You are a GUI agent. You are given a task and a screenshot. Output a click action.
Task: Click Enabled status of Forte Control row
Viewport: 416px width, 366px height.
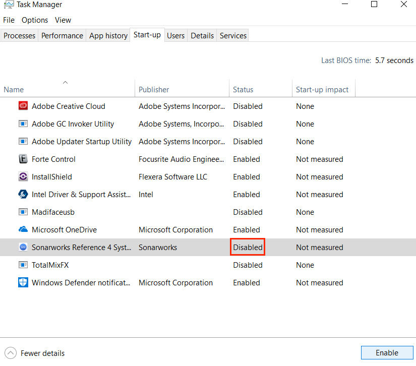click(247, 159)
